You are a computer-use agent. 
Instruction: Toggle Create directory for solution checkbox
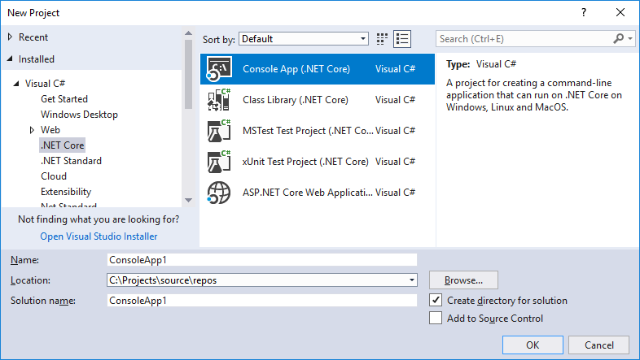(436, 300)
